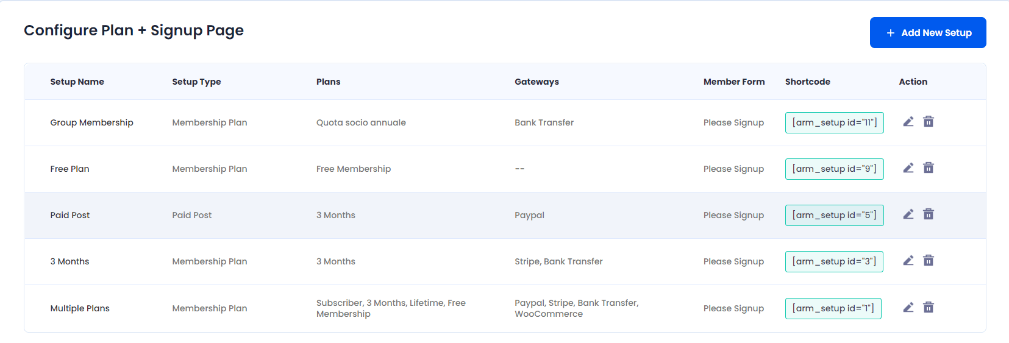Select the Multiple Plans row name
The height and width of the screenshot is (343, 1009).
pyautogui.click(x=80, y=308)
